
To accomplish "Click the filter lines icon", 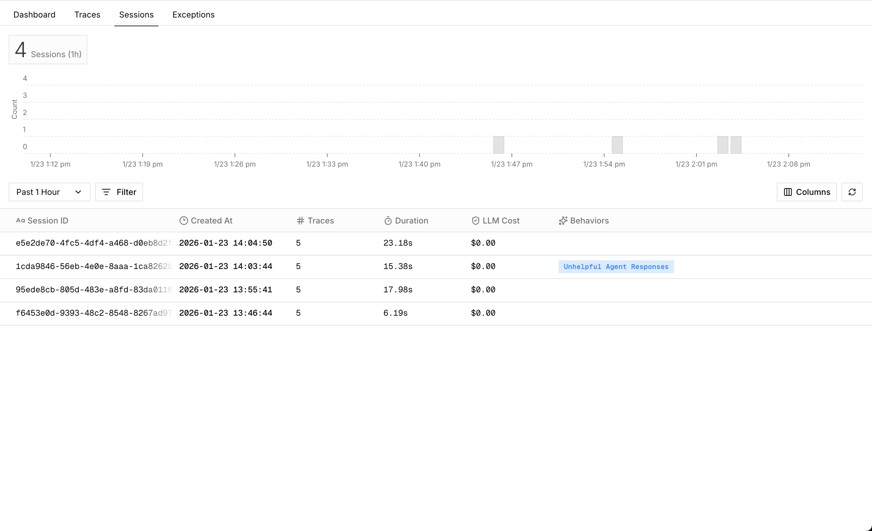I will (x=106, y=192).
